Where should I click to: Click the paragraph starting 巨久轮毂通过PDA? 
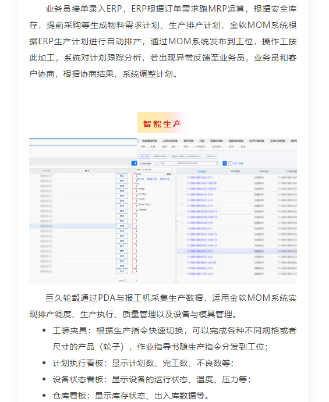pos(163,306)
